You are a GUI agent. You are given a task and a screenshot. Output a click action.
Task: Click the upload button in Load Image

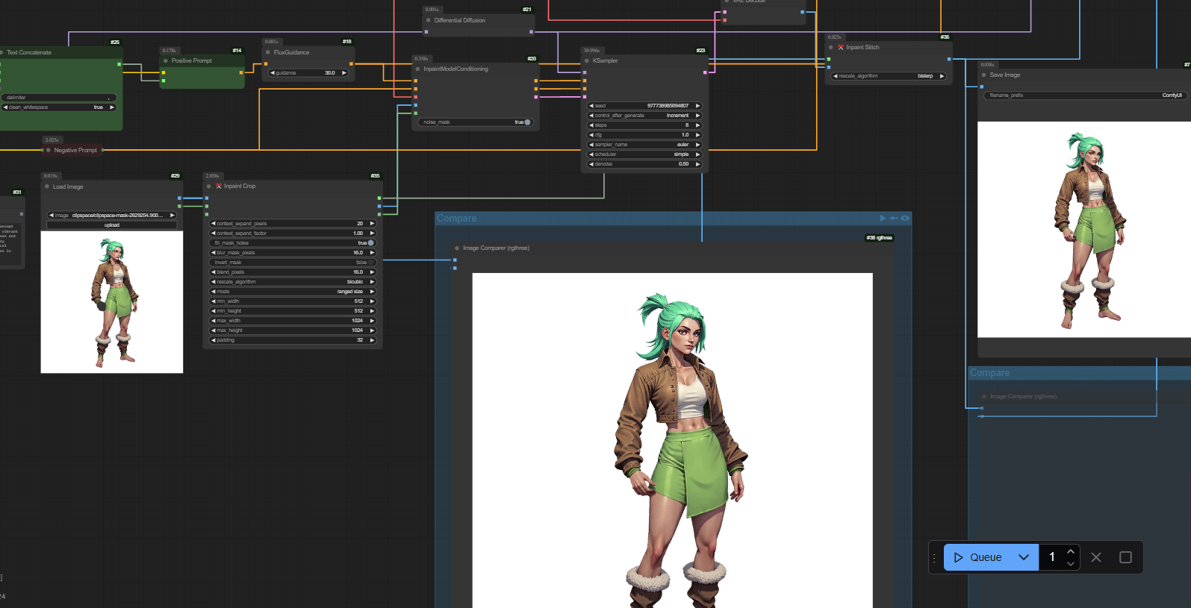(112, 225)
